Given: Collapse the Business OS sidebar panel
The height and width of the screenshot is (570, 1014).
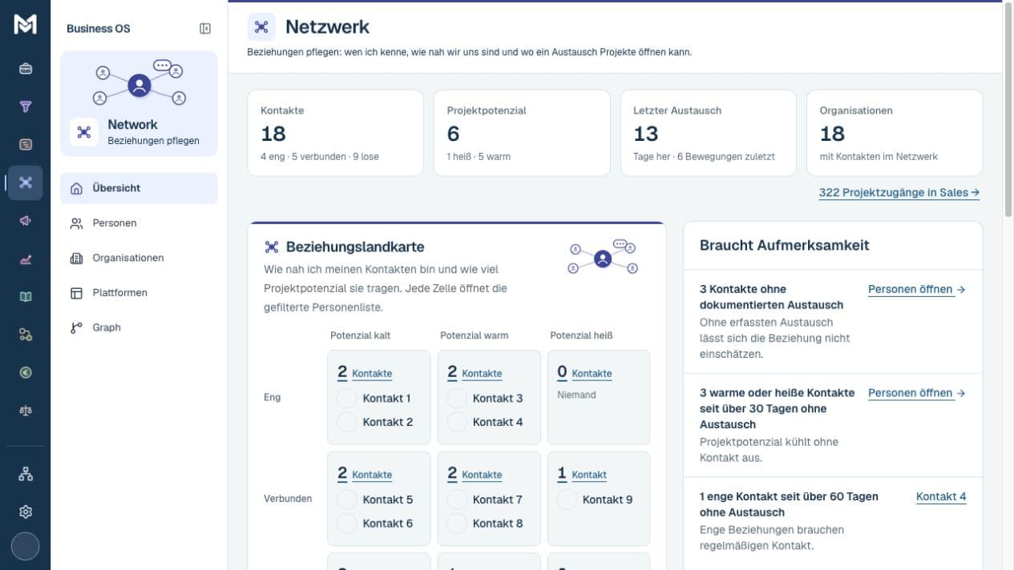Looking at the screenshot, I should click(x=205, y=29).
